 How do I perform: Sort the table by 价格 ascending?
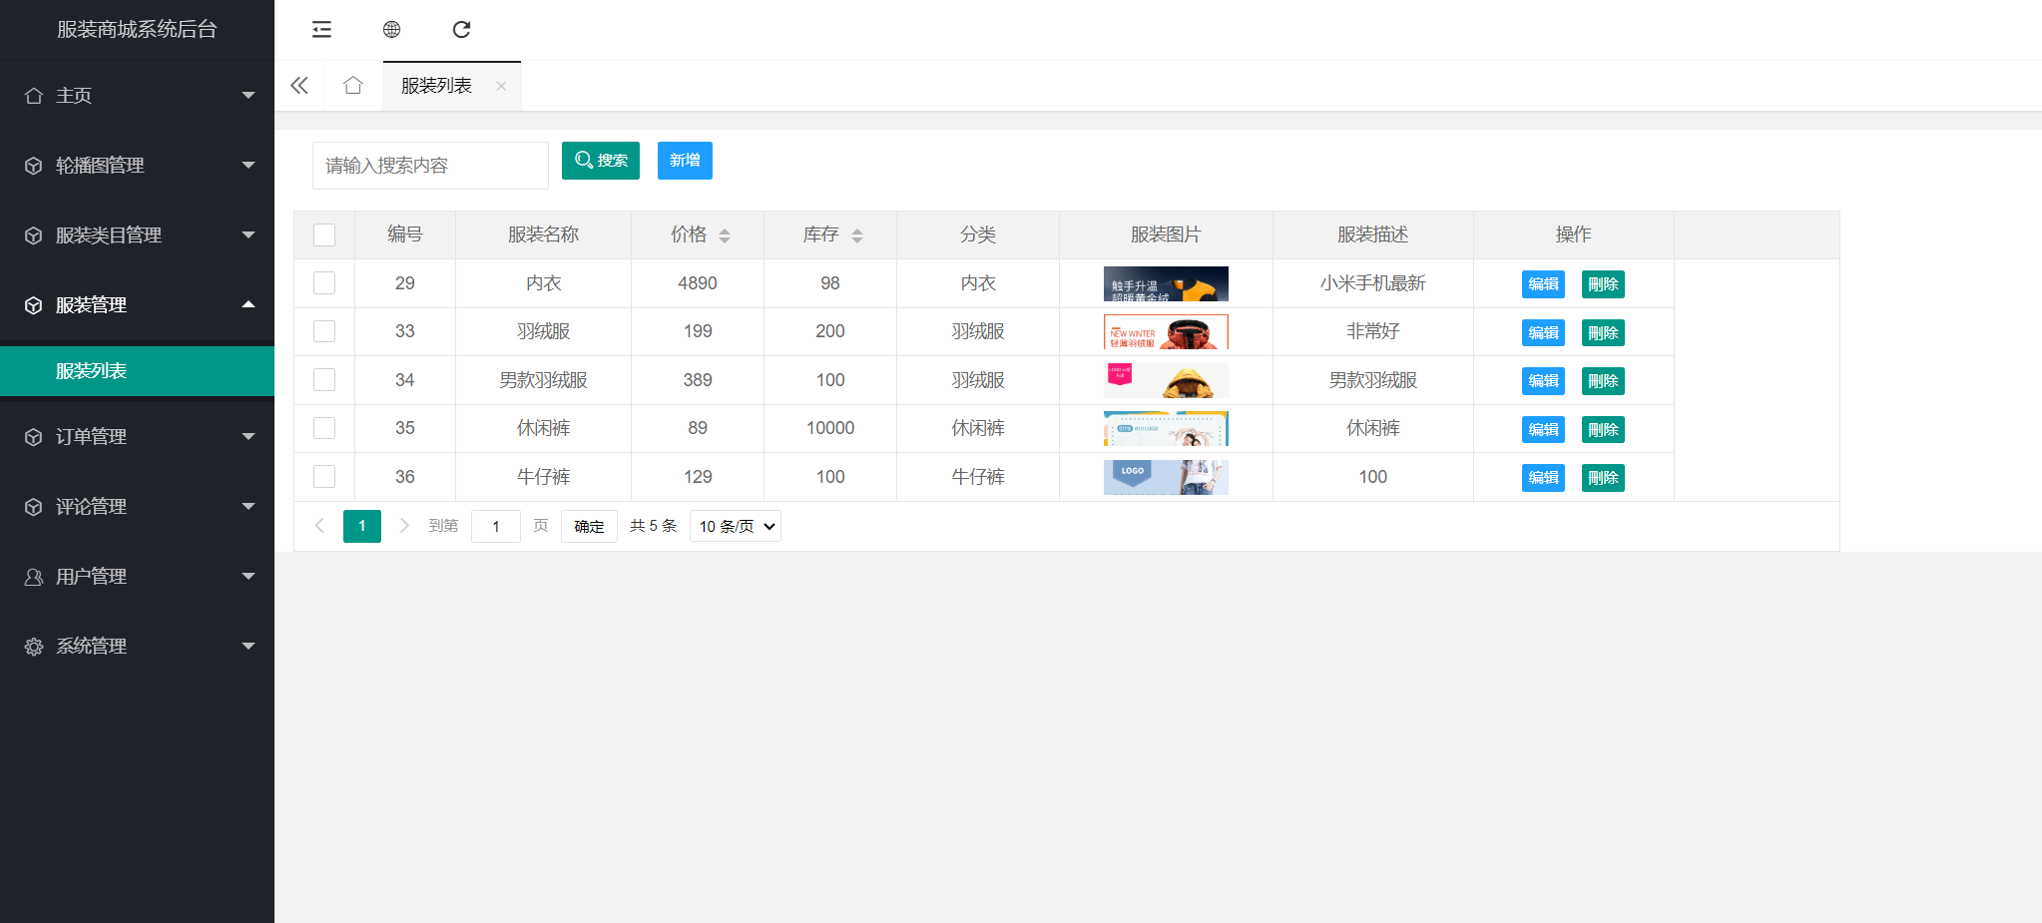pyautogui.click(x=726, y=230)
